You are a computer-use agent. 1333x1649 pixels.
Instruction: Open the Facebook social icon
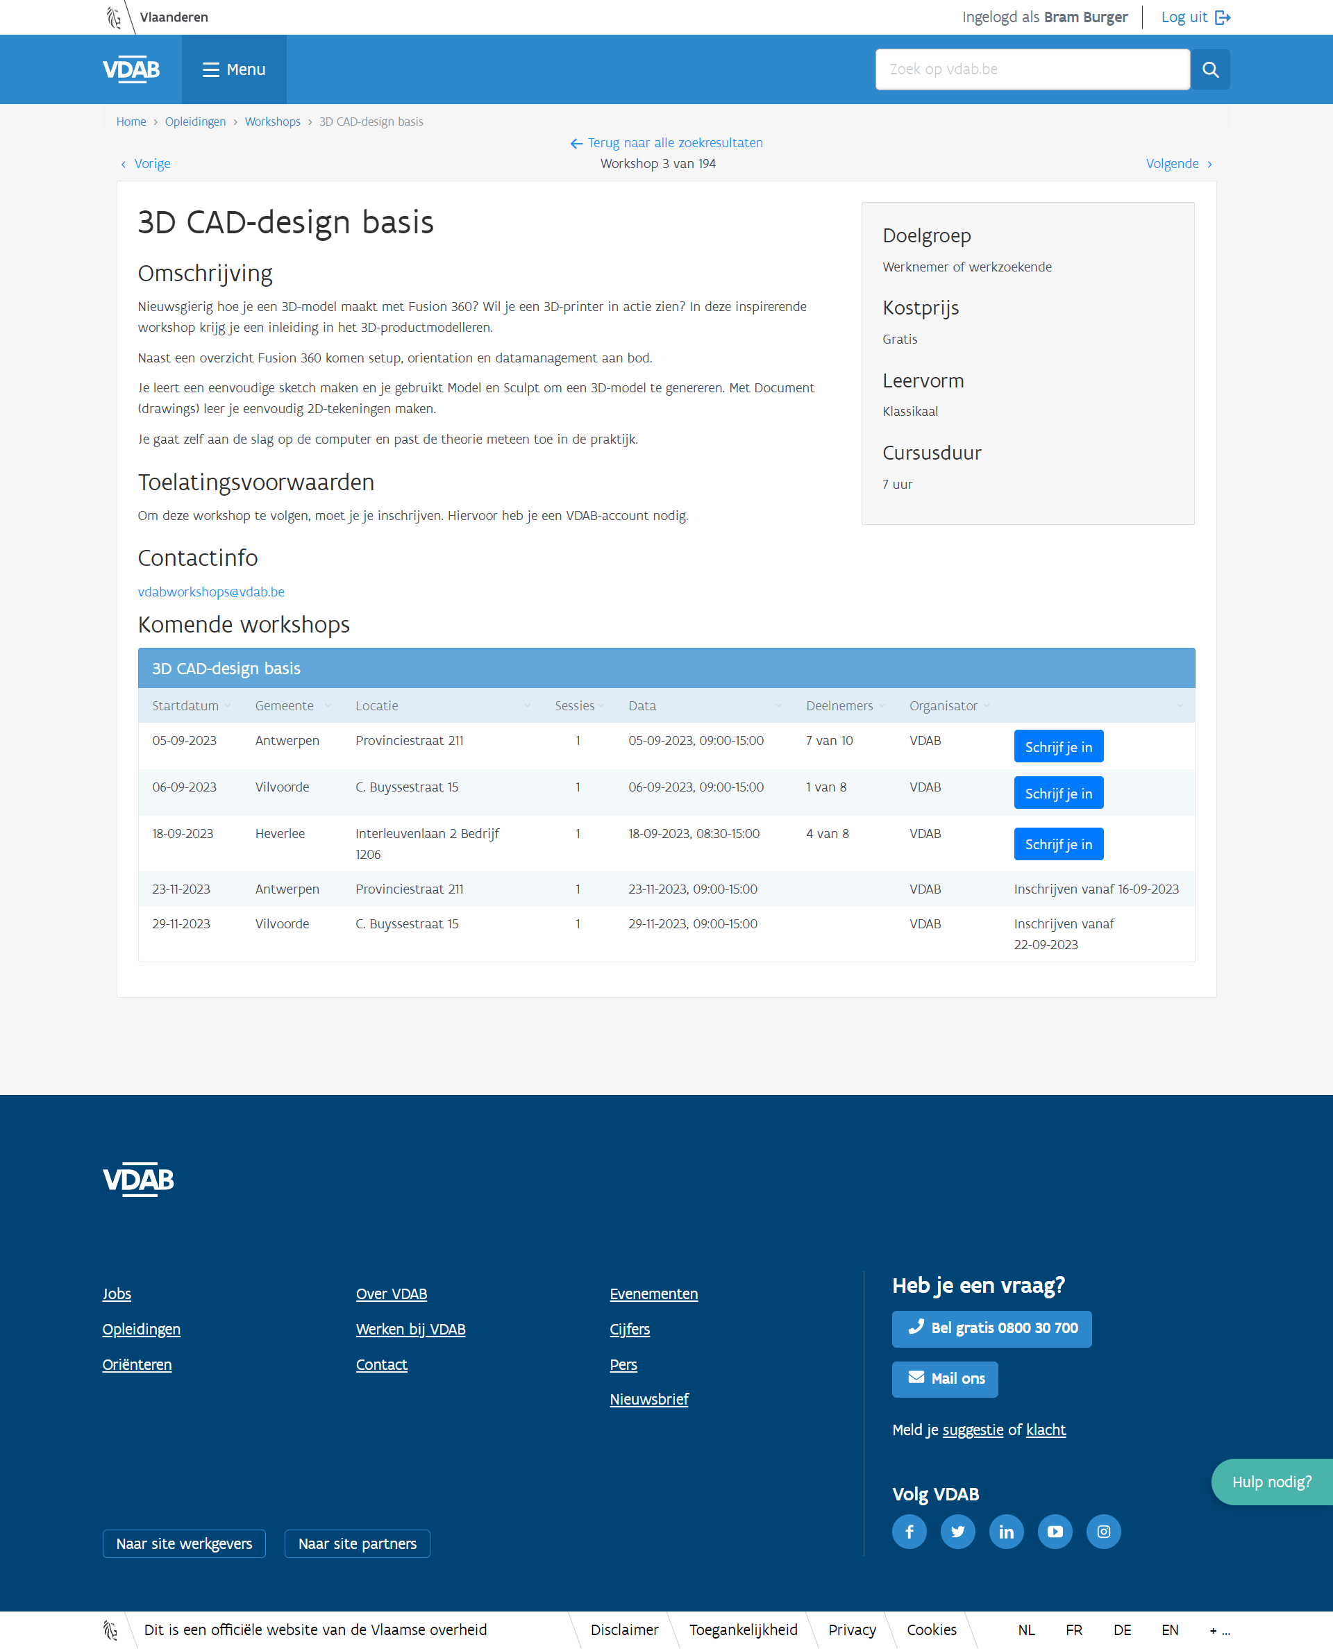point(909,1532)
